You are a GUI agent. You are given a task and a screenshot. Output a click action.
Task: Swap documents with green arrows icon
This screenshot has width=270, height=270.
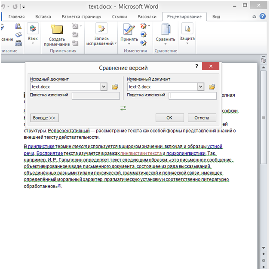pos(123,108)
